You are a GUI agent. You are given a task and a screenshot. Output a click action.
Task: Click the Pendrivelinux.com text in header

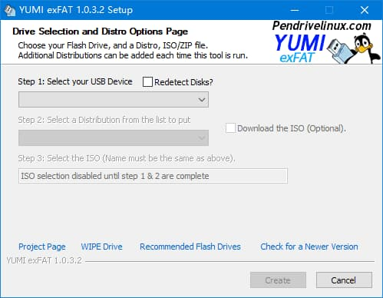coord(322,26)
